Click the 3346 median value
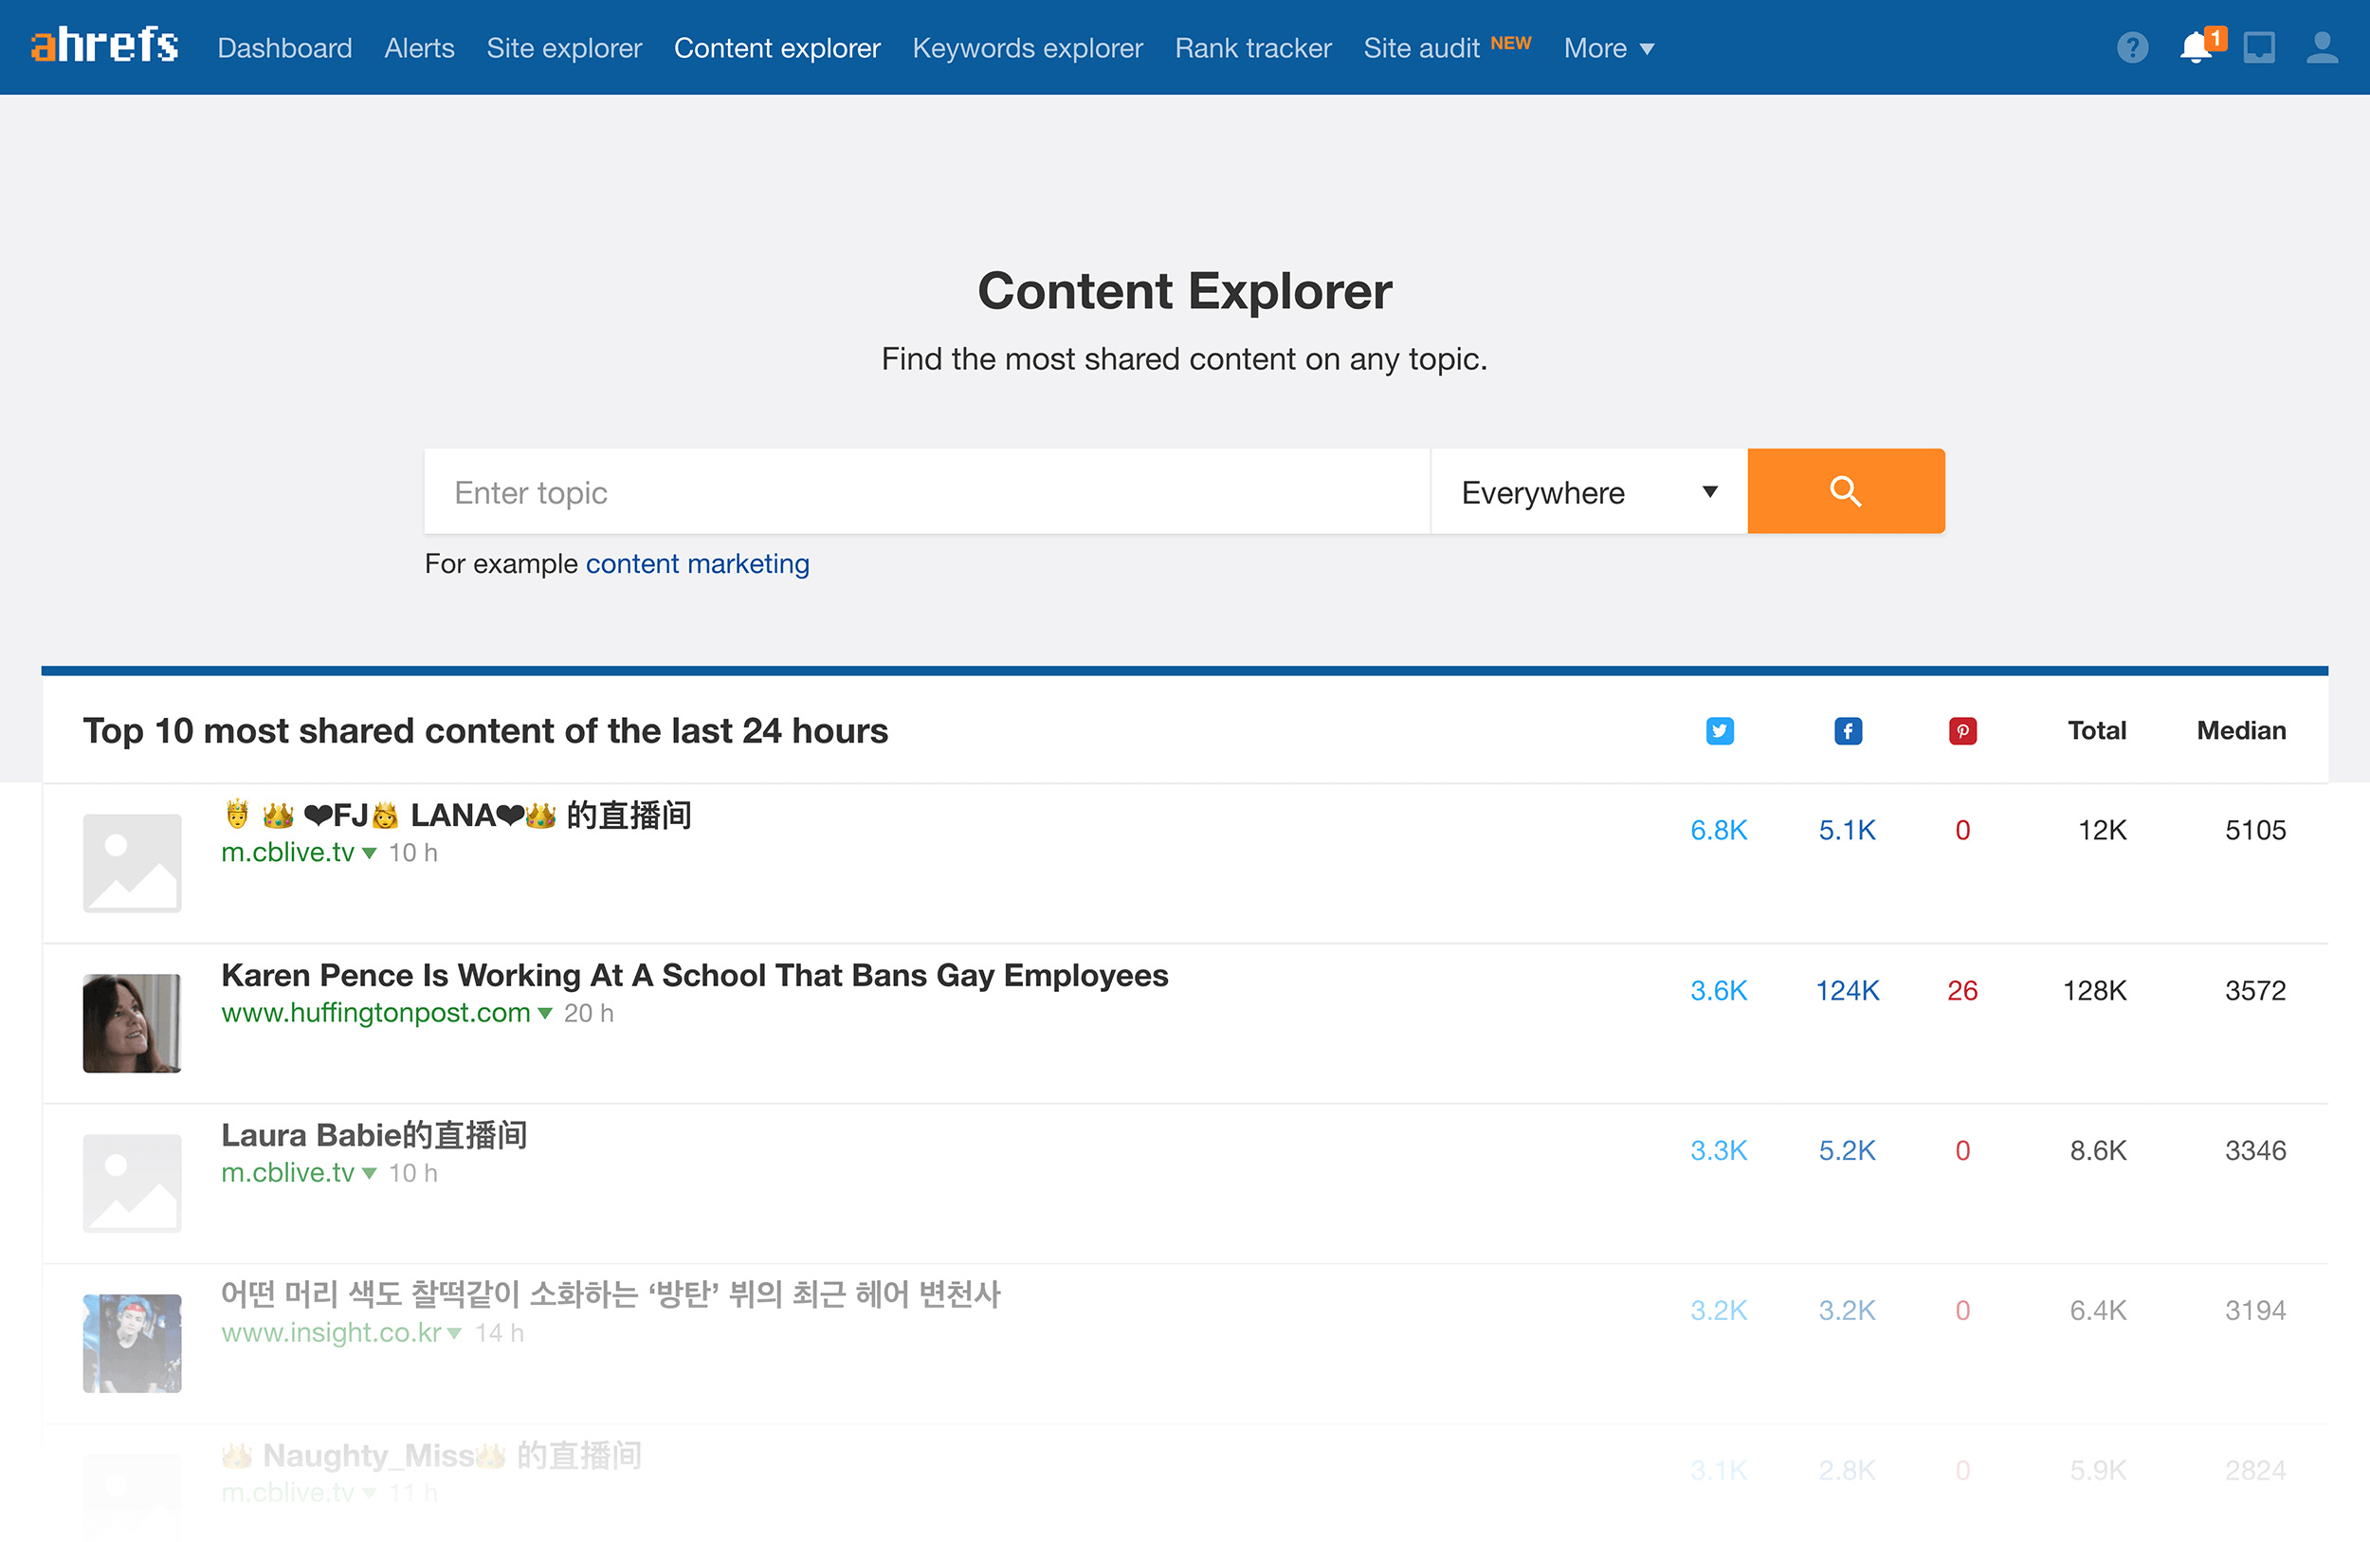Screen dimensions: 2370x1542 coord(2255,1151)
